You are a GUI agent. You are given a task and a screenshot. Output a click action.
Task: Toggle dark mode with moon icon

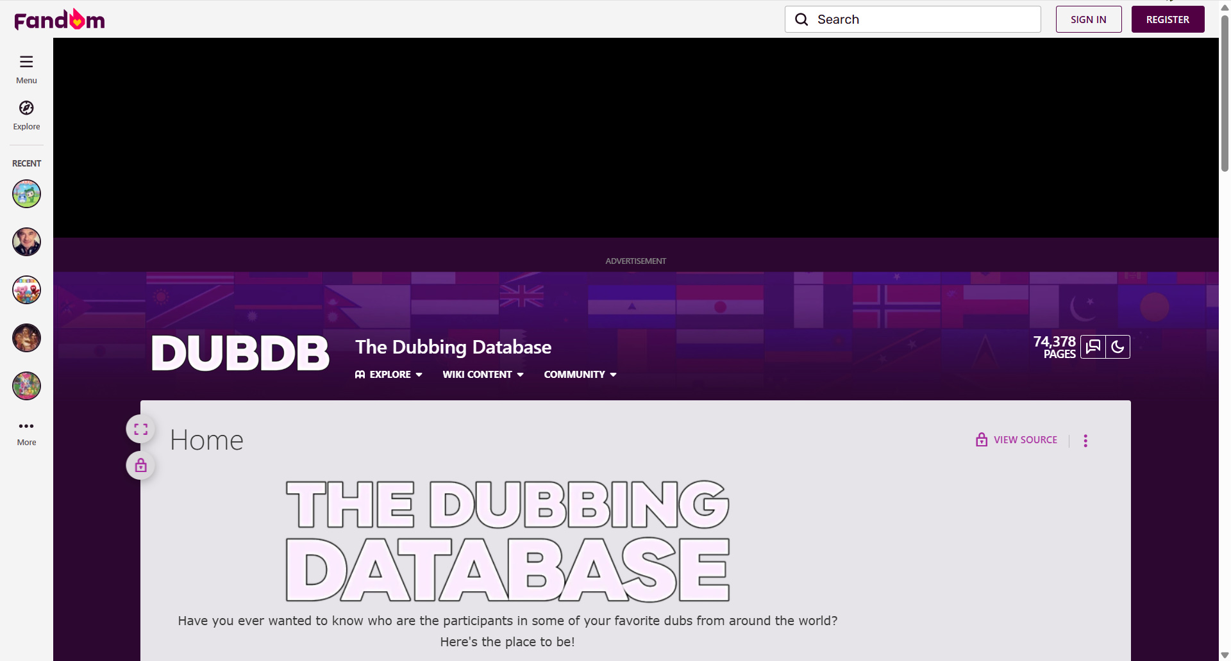[1118, 347]
